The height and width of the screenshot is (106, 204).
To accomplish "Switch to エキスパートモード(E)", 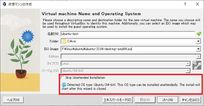I will [118, 100].
